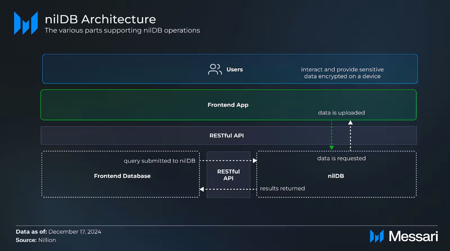Viewport: 450px width, 251px height.
Task: Click the 'results returned' text
Action: [x=282, y=188]
